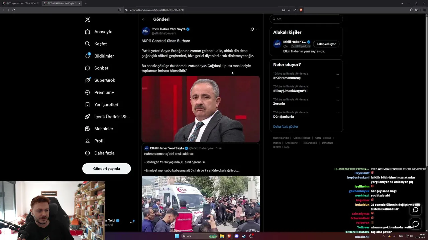Reload the page
The width and height of the screenshot is (428, 240).
click(13, 10)
